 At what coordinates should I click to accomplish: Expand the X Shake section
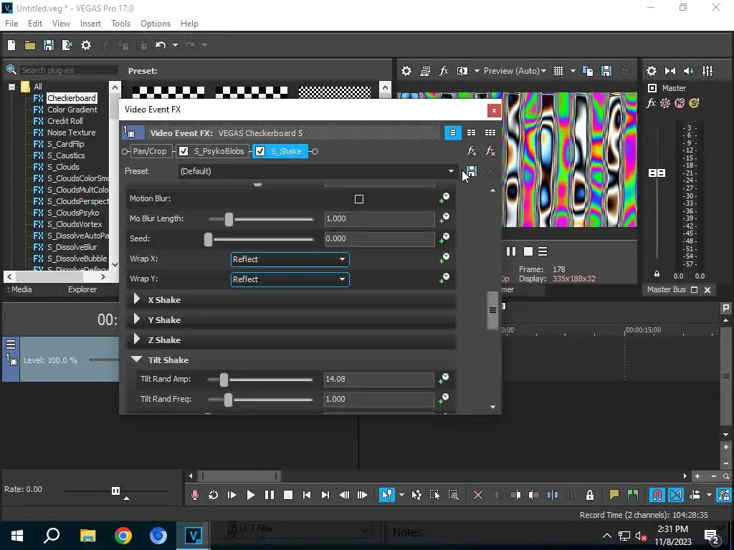point(137,299)
